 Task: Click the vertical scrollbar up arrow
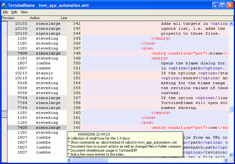click(x=231, y=24)
